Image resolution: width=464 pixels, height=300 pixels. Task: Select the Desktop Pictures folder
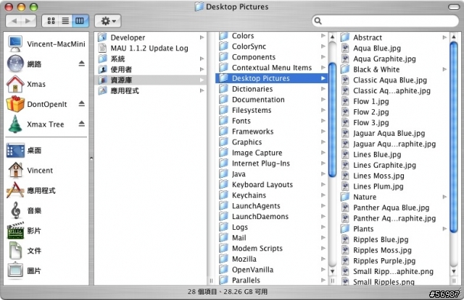click(272, 78)
